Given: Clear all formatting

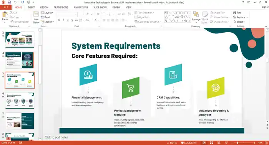Looking at the screenshot, I should coord(98,14).
